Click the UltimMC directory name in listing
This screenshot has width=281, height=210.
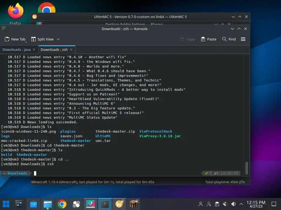click(x=103, y=136)
